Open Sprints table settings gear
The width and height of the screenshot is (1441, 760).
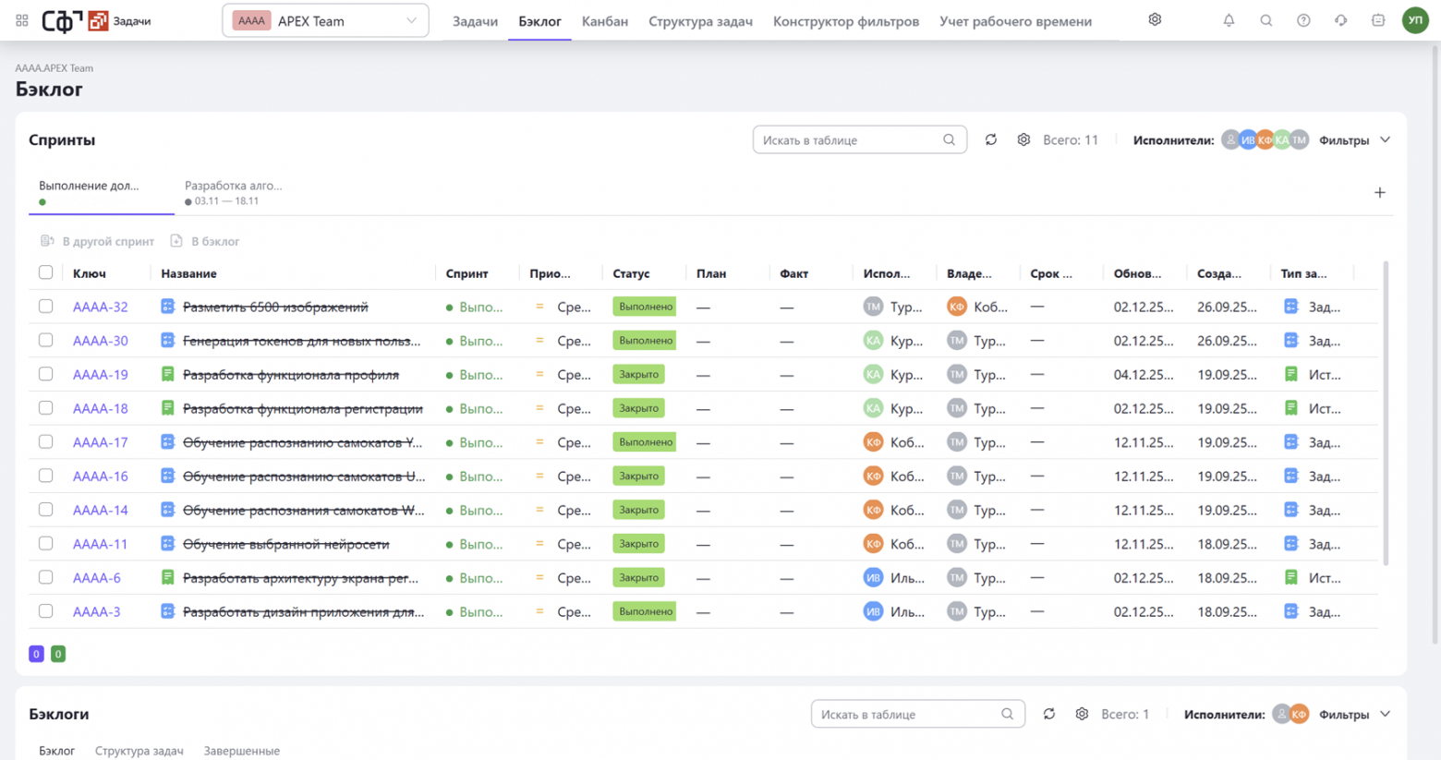pyautogui.click(x=1023, y=139)
